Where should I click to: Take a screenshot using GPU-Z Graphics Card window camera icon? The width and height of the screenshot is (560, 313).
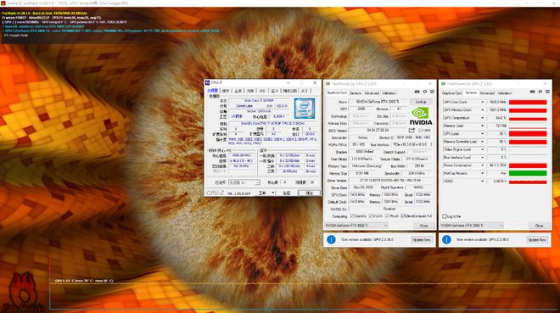click(x=417, y=92)
